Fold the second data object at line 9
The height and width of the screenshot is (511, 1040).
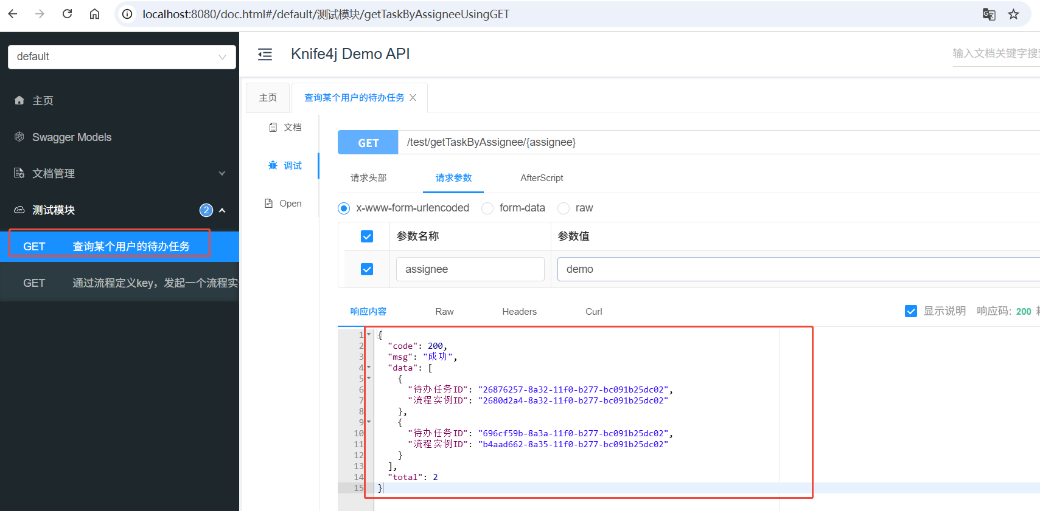369,422
